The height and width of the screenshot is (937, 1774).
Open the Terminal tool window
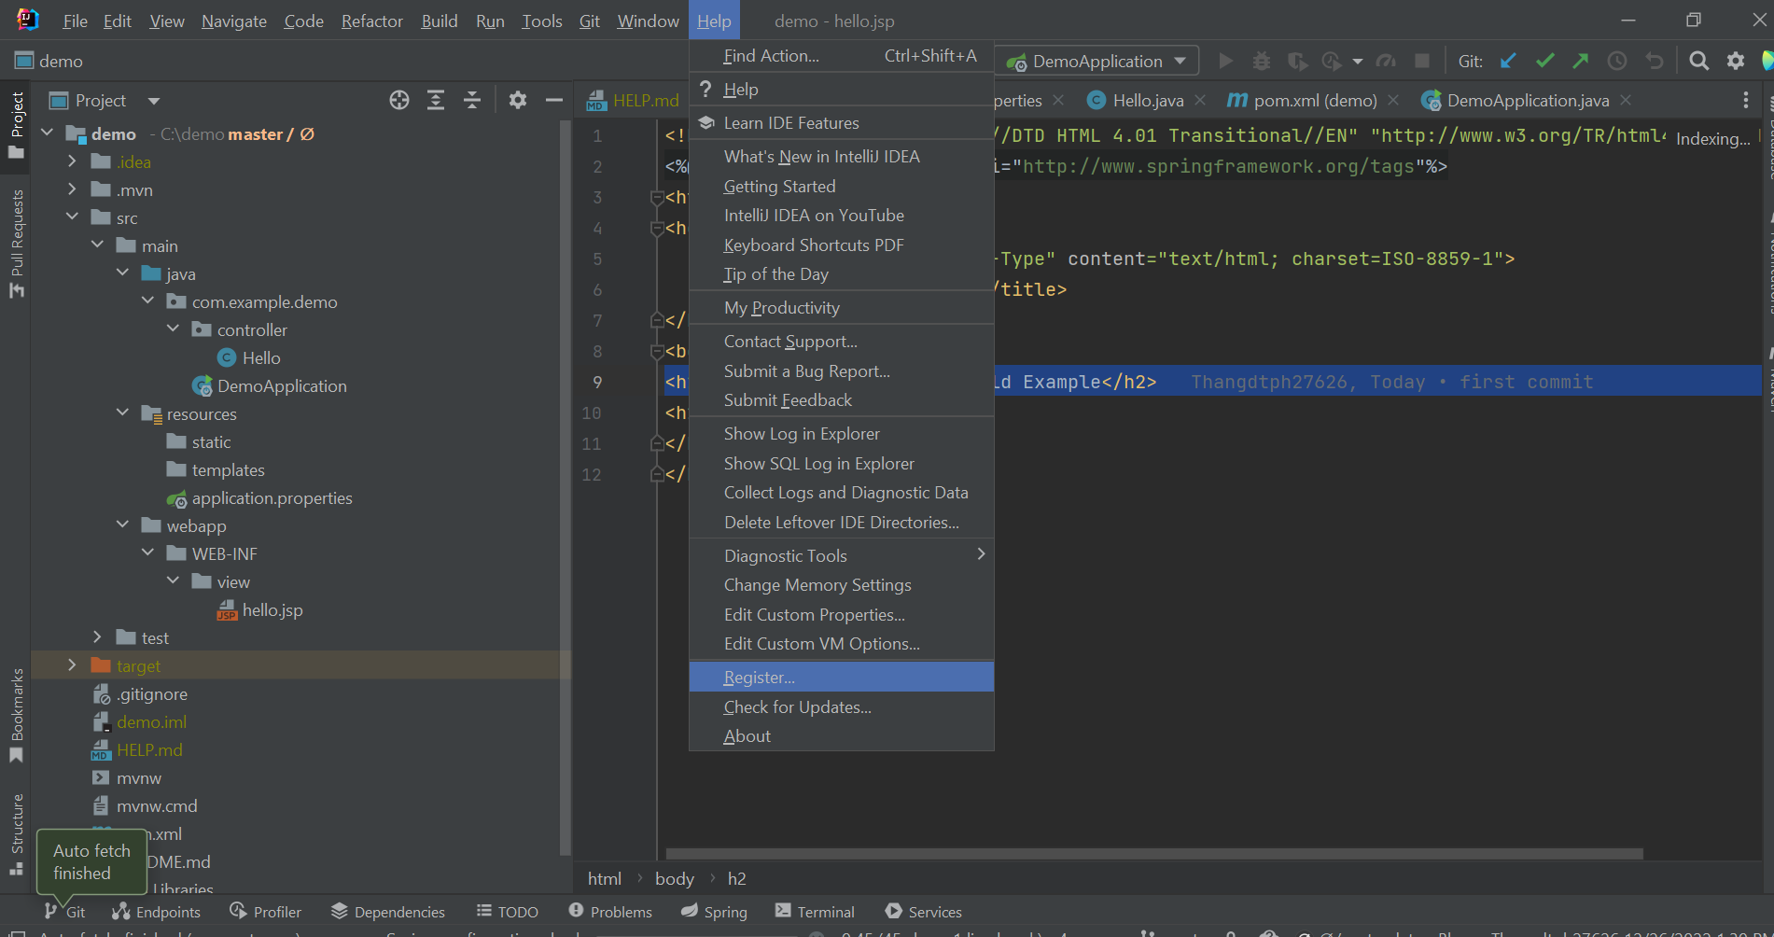[815, 912]
